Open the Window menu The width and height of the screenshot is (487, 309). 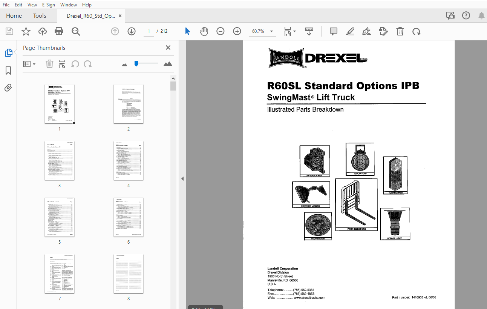pyautogui.click(x=68, y=5)
